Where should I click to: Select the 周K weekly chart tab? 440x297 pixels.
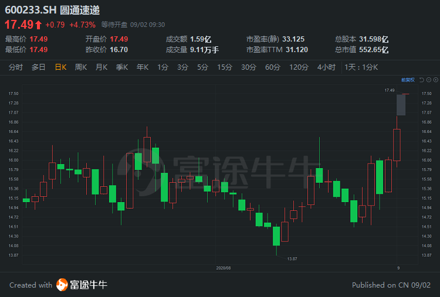pos(81,67)
